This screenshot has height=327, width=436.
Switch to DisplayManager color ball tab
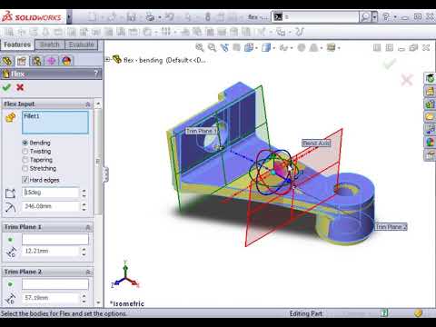point(66,61)
